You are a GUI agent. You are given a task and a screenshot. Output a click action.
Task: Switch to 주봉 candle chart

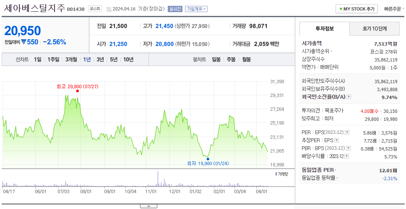click(x=231, y=60)
